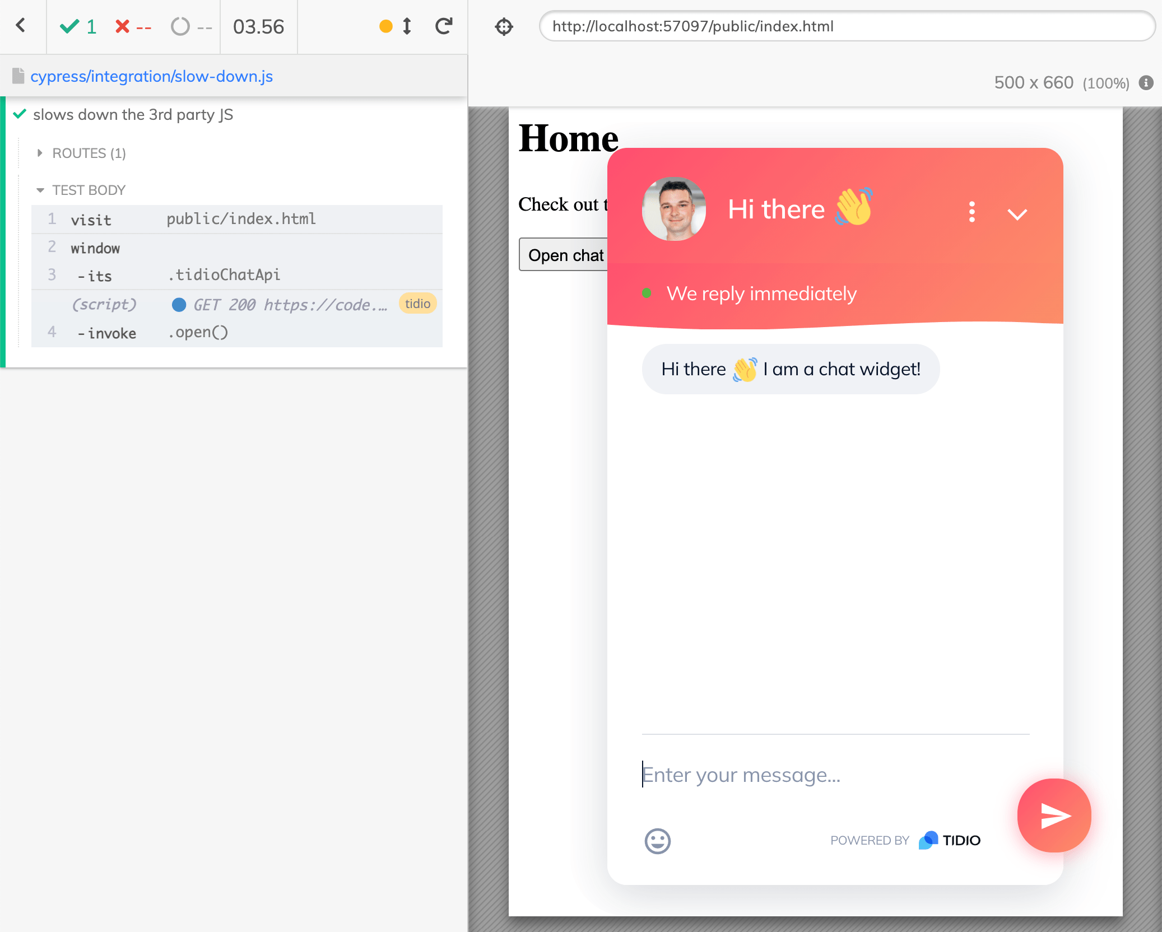Click the Open chat button
Image resolution: width=1162 pixels, height=932 pixels.
click(x=565, y=255)
